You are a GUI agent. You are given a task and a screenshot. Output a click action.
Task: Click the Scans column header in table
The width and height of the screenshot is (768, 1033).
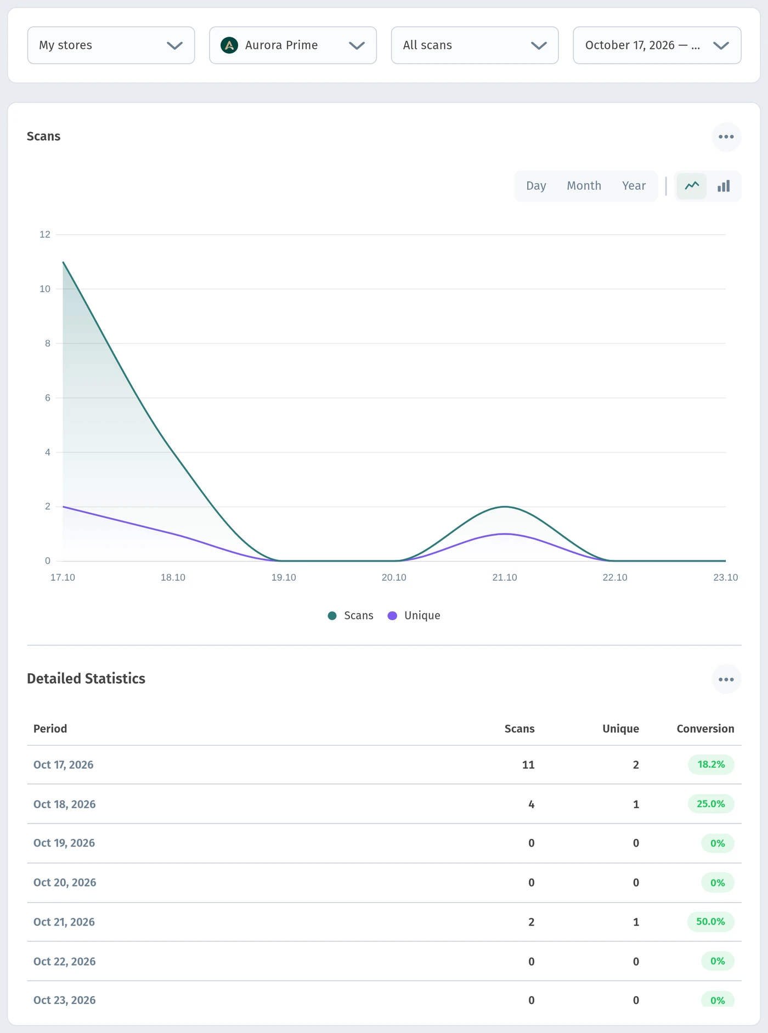[x=519, y=729]
